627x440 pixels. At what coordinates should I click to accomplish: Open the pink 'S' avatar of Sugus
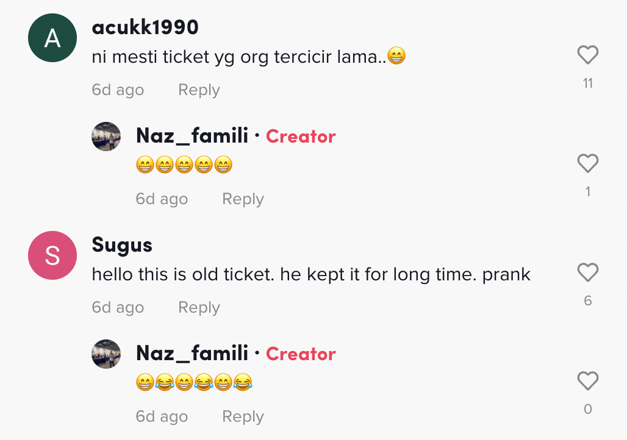tap(52, 256)
